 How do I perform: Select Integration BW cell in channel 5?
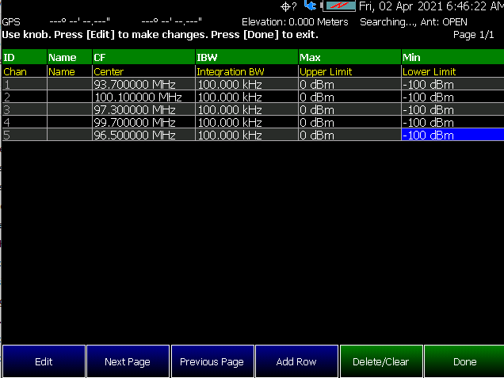pyautogui.click(x=246, y=135)
